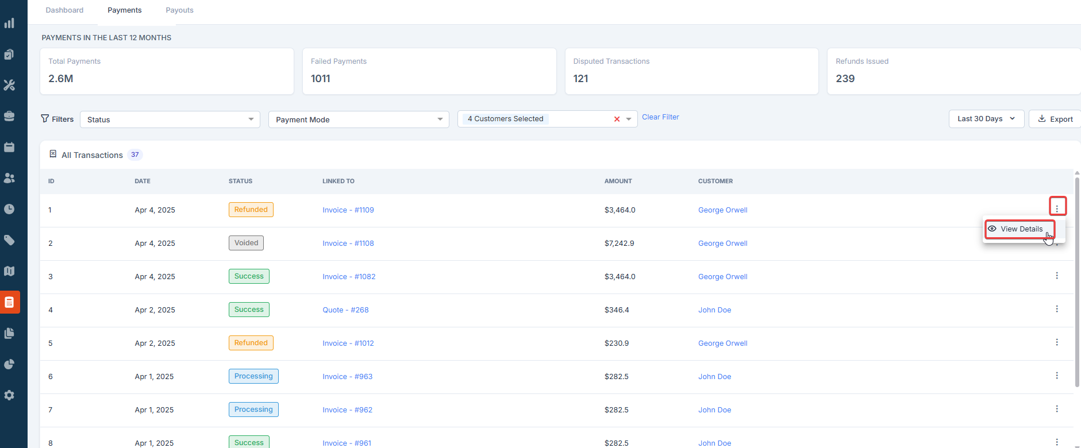
Task: Open George Orwell customer link in row 1
Action: [x=723, y=210]
